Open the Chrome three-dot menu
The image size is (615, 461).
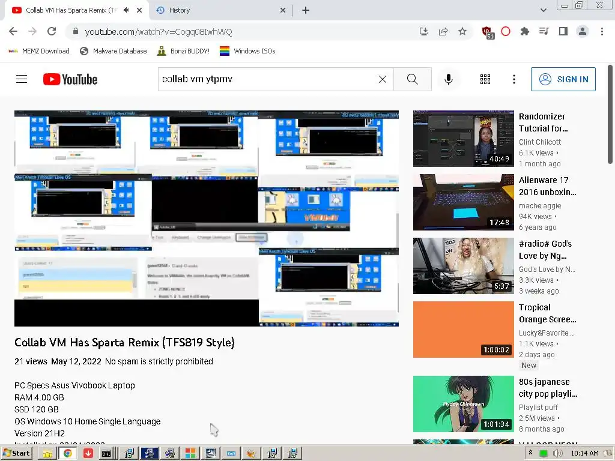(x=602, y=31)
